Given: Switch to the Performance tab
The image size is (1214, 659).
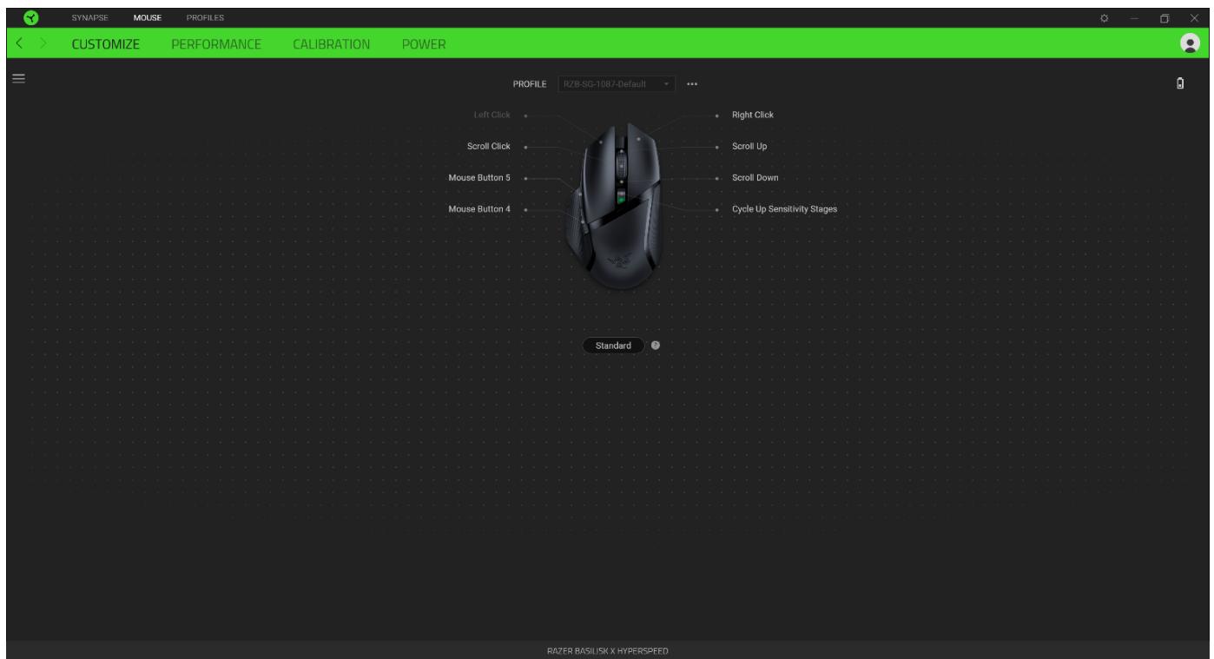Looking at the screenshot, I should pyautogui.click(x=216, y=43).
